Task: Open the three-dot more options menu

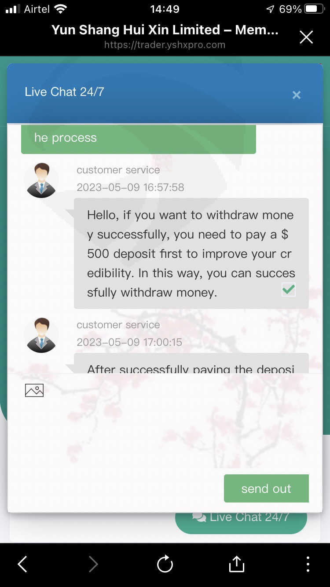Action: click(x=308, y=564)
